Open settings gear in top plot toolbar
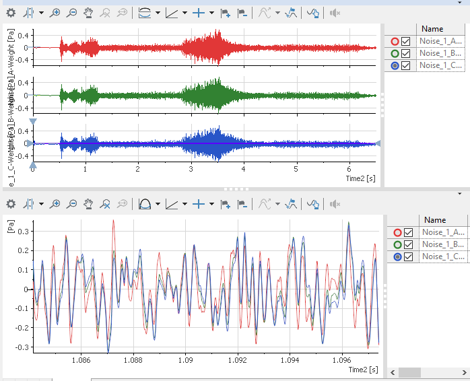Image resolution: width=470 pixels, height=381 pixels. pos(11,13)
